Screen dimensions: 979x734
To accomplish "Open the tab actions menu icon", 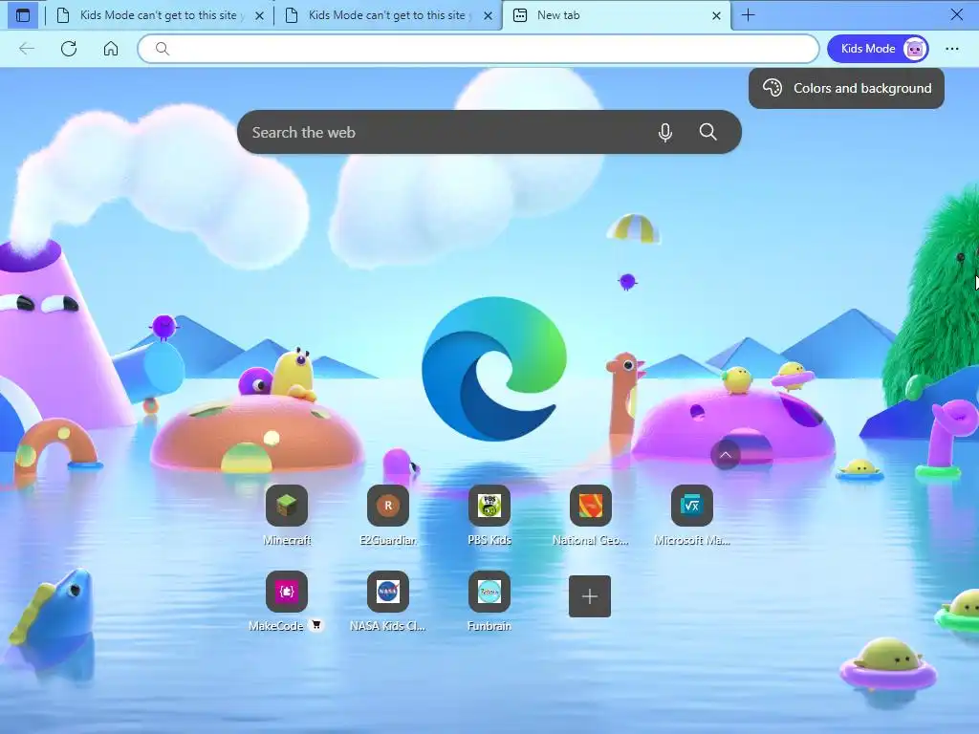I will (23, 15).
